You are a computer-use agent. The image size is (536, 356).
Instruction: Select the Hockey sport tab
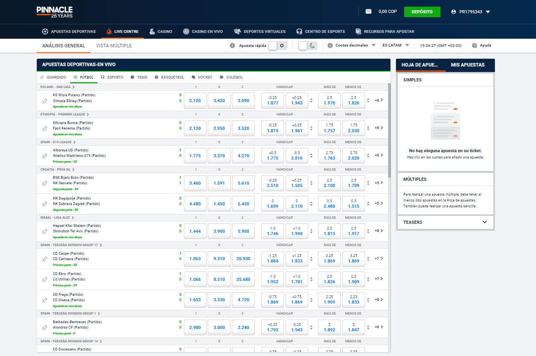click(x=202, y=77)
